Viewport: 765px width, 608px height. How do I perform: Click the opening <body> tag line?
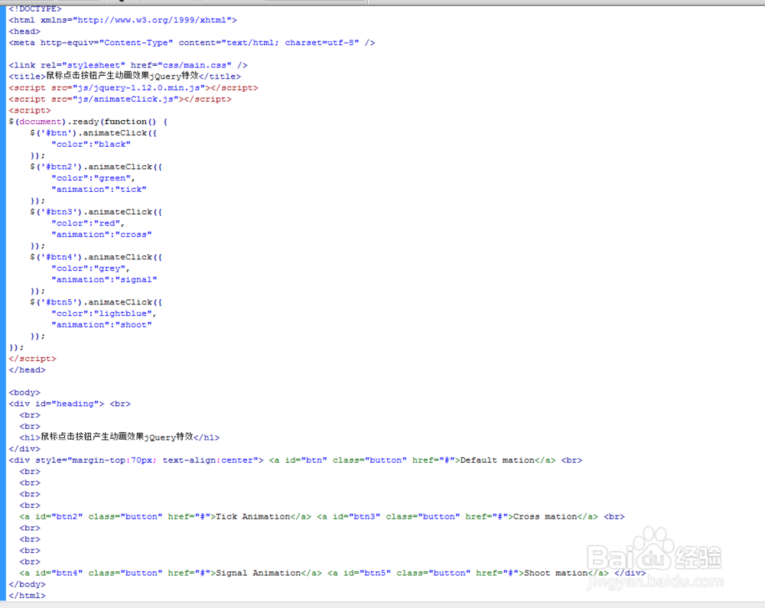click(24, 392)
